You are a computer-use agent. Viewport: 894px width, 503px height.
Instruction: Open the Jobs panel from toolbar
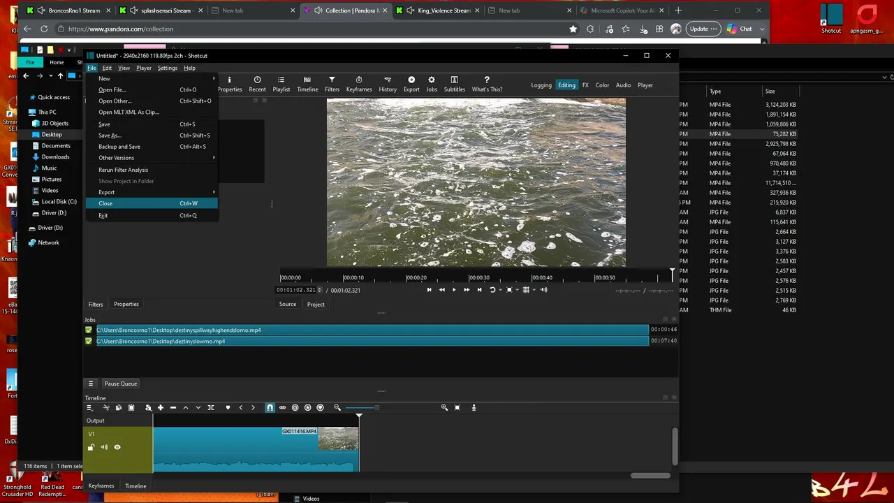[x=432, y=84]
